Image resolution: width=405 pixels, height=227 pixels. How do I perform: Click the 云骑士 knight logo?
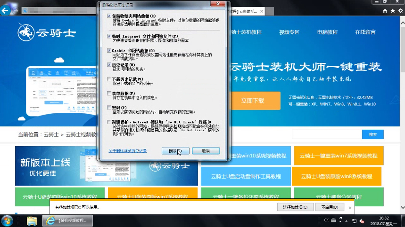click(47, 32)
